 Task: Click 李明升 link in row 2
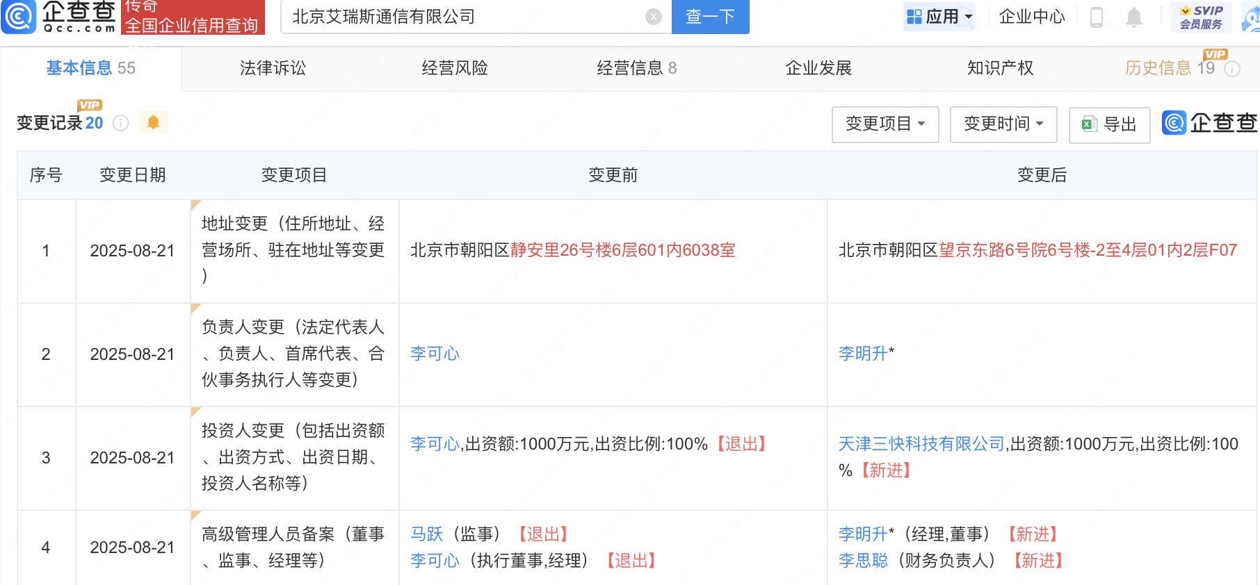pos(863,354)
